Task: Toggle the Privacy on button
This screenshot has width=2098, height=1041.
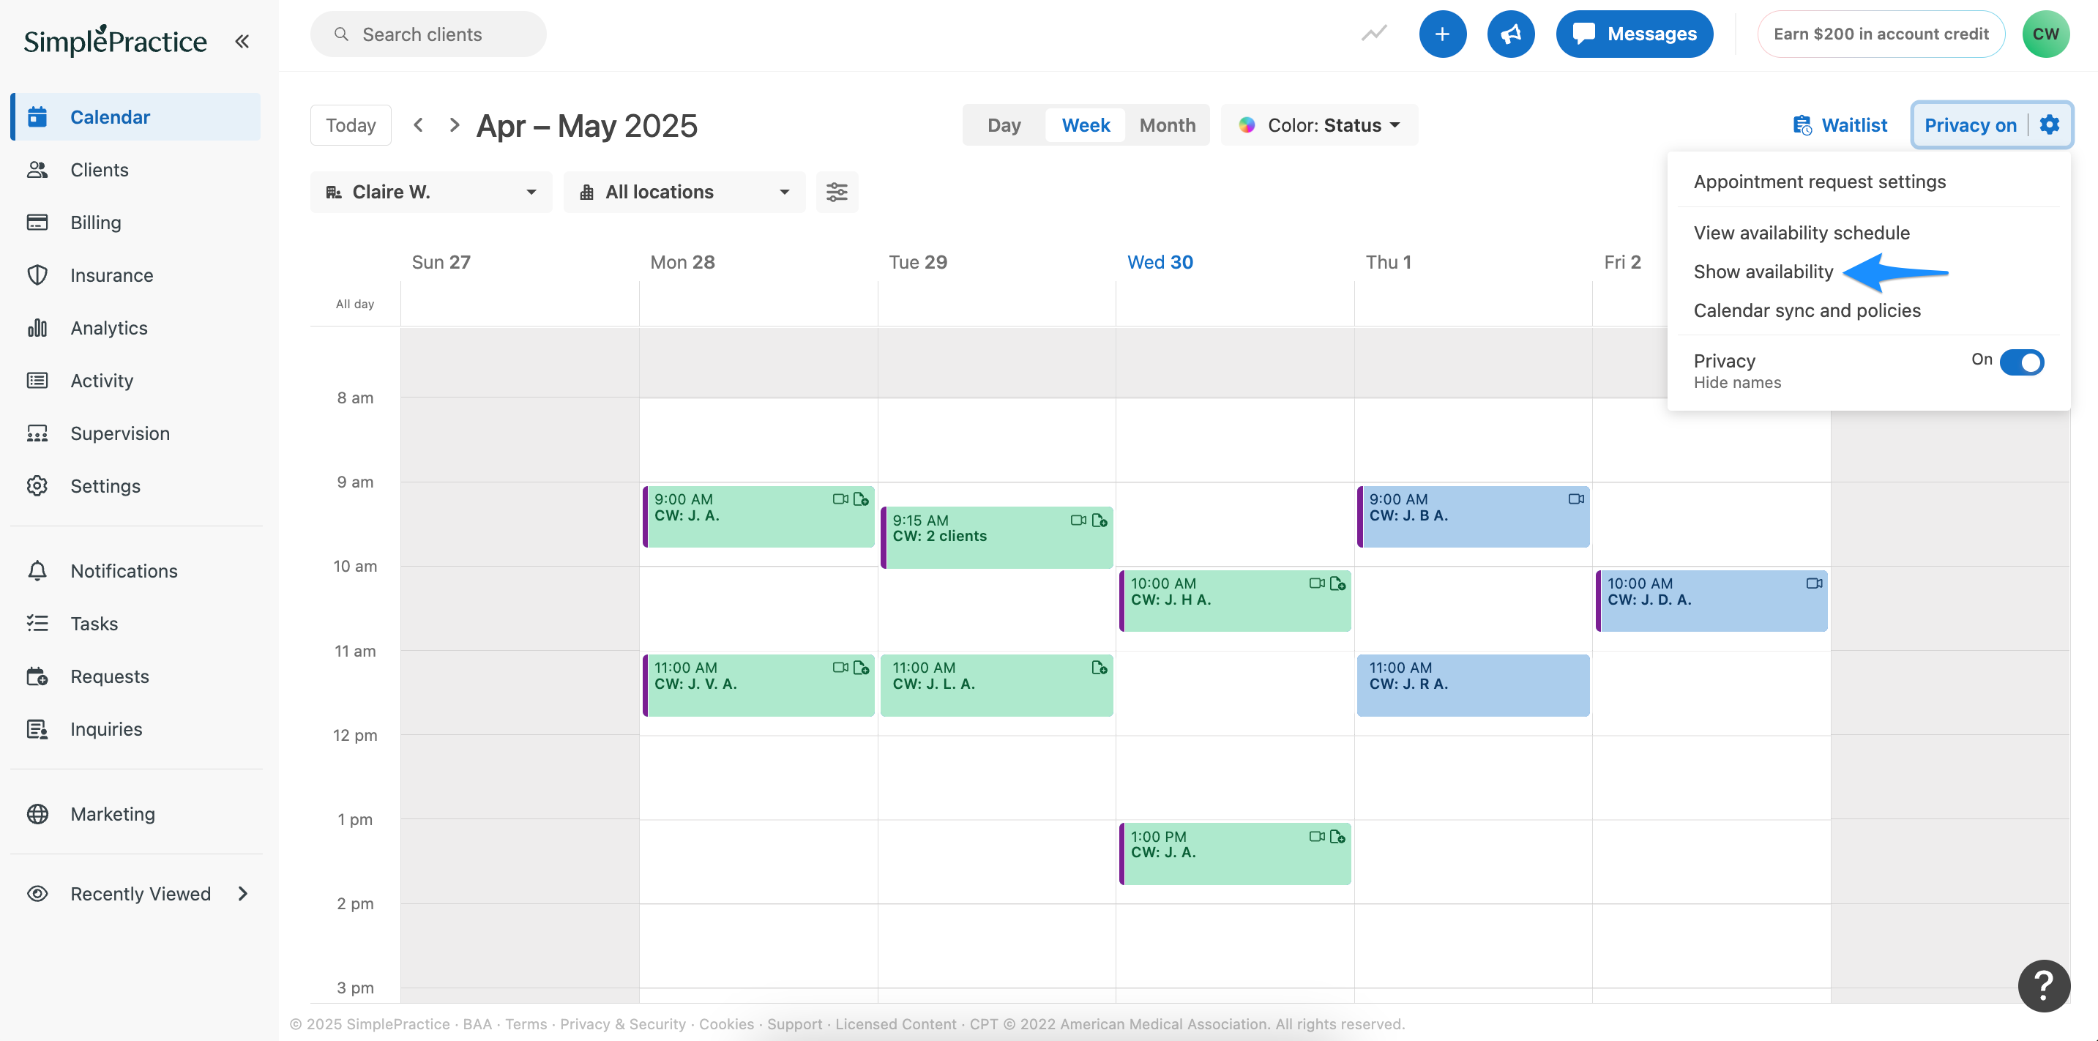Action: (x=1969, y=124)
